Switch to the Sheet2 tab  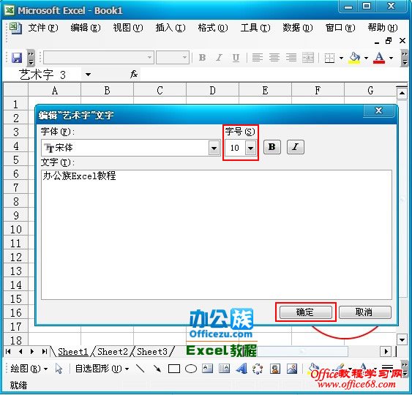(x=113, y=351)
